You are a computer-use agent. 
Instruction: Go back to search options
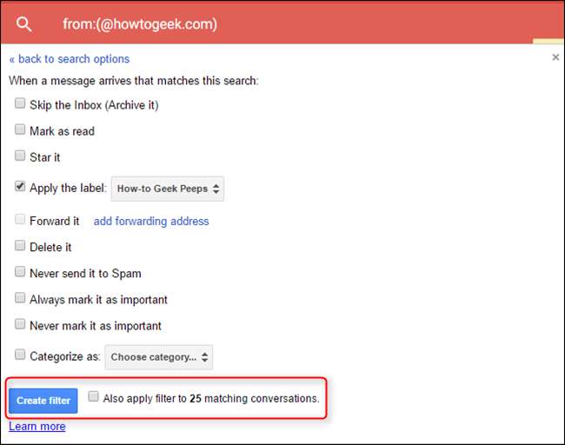tap(70, 59)
